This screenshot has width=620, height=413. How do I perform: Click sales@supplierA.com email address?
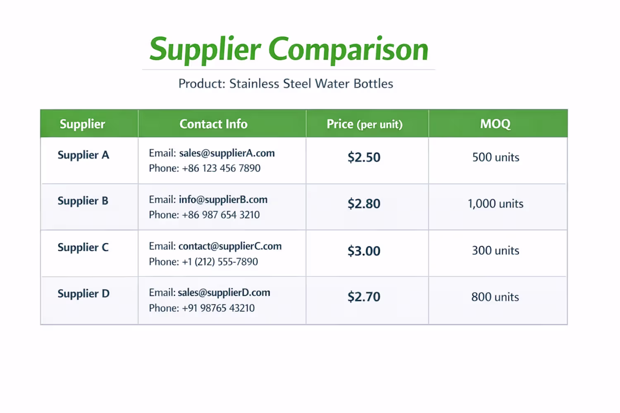(x=227, y=153)
